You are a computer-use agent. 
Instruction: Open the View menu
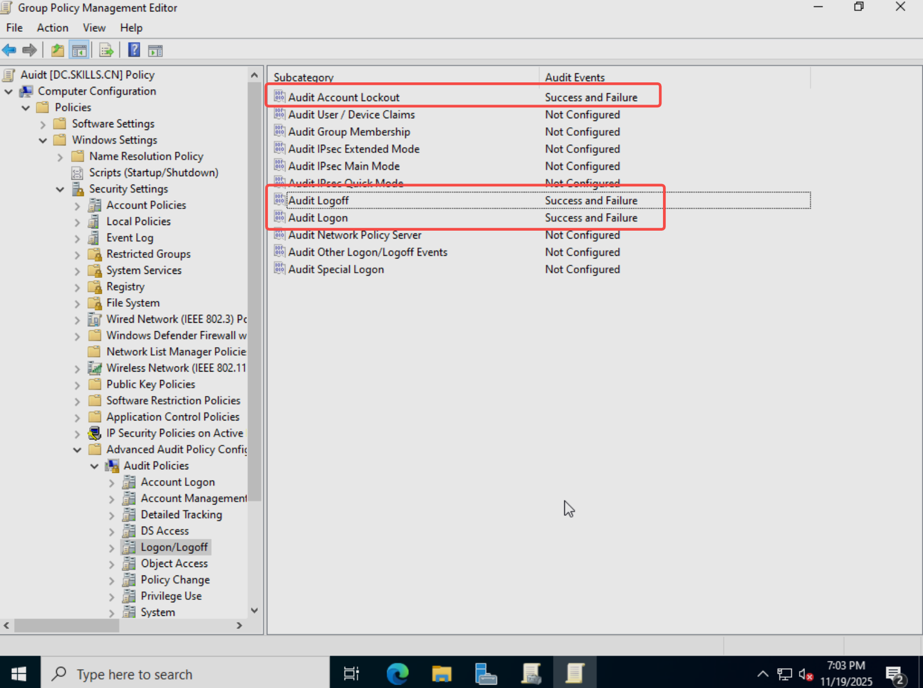94,28
